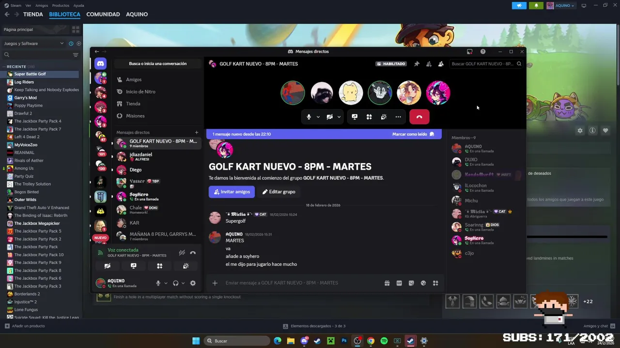Open activities button in voice panel
This screenshot has height=348, width=620.
point(160,266)
